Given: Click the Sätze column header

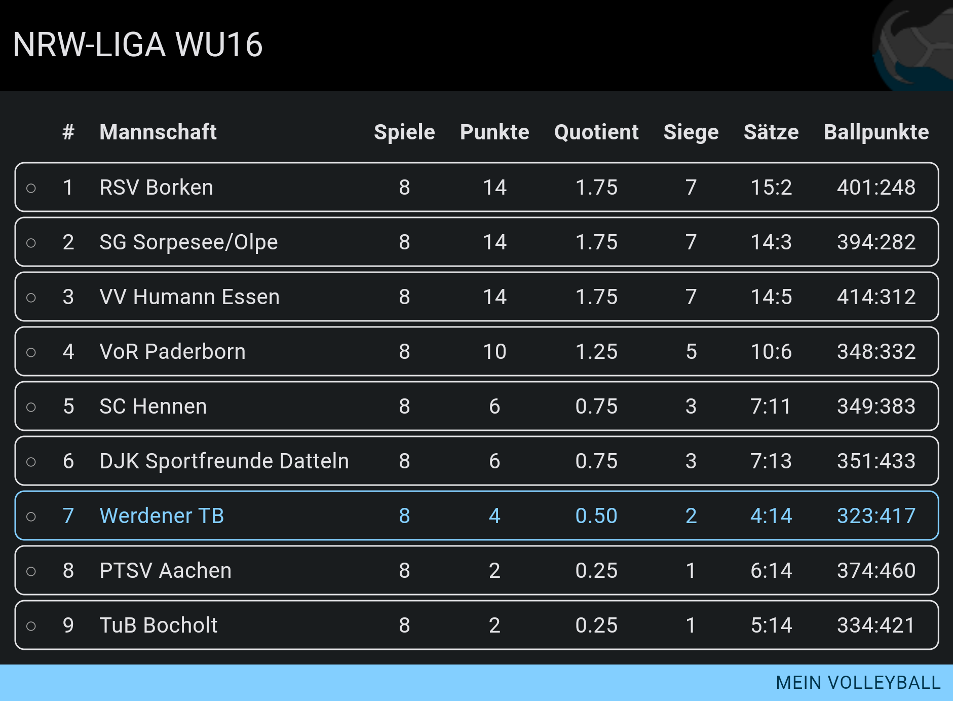Looking at the screenshot, I should point(771,132).
